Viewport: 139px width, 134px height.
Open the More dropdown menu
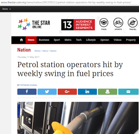pos(7,9)
